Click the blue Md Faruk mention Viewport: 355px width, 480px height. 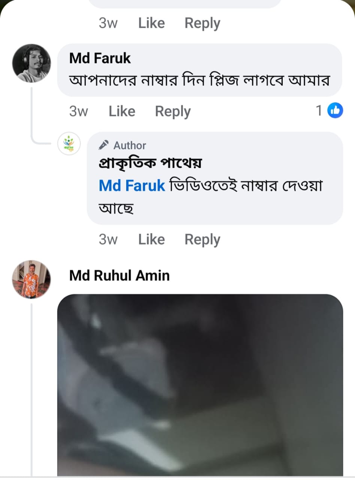click(132, 186)
